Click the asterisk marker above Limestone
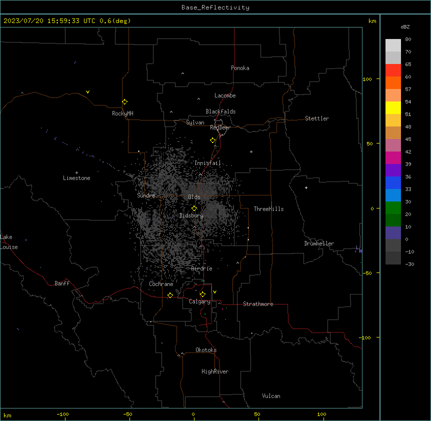 click(76, 173)
